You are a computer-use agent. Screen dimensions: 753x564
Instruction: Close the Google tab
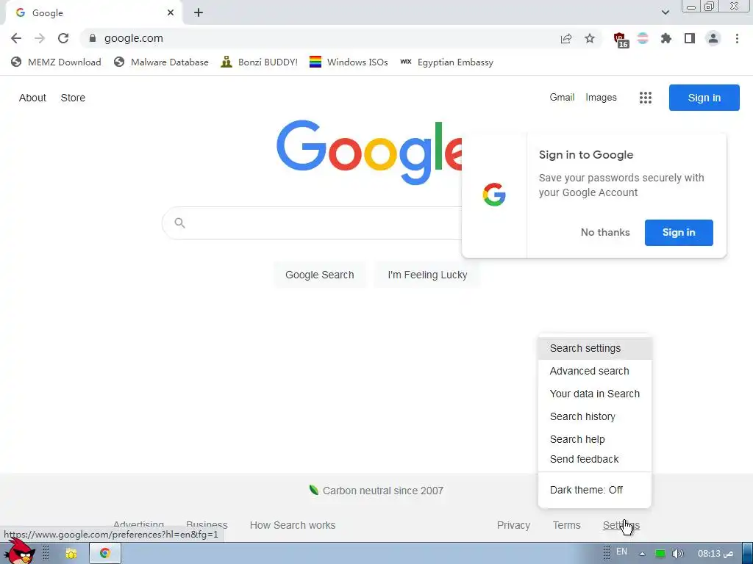(x=171, y=13)
